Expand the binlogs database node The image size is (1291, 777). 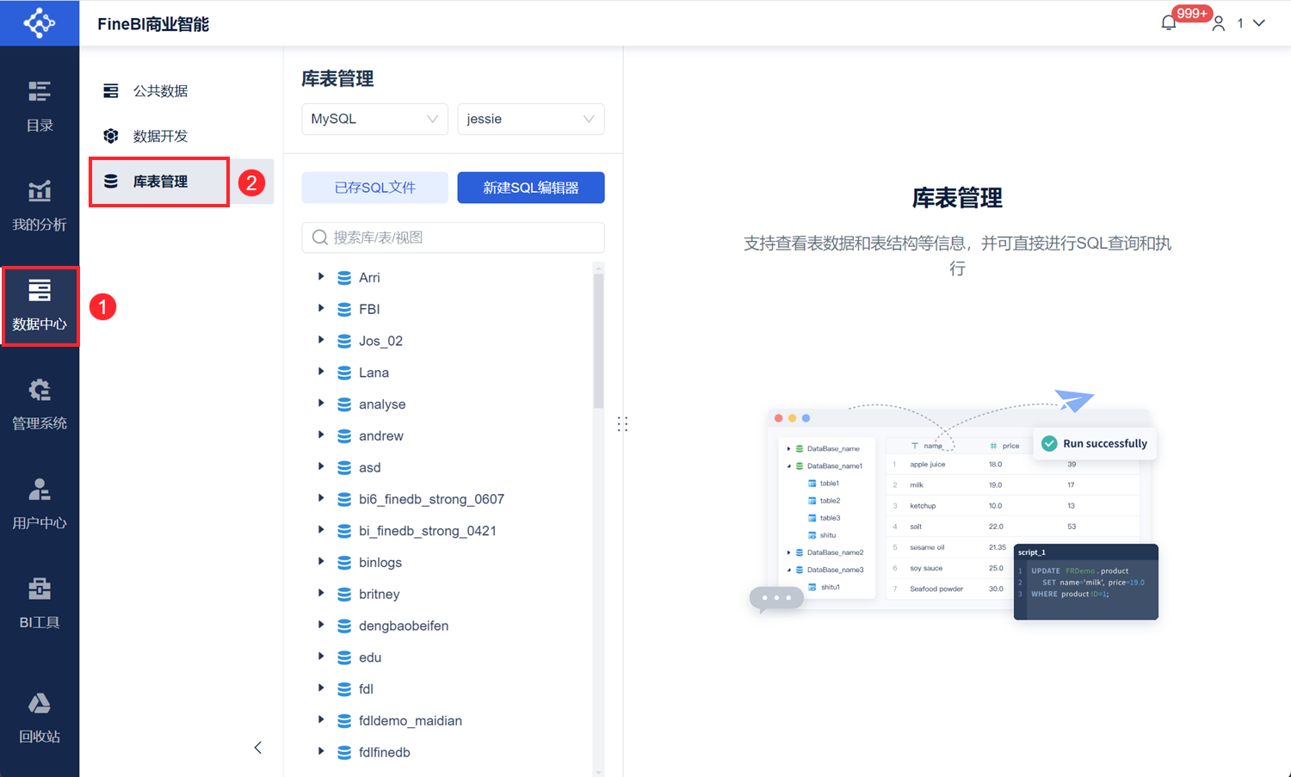click(x=321, y=562)
